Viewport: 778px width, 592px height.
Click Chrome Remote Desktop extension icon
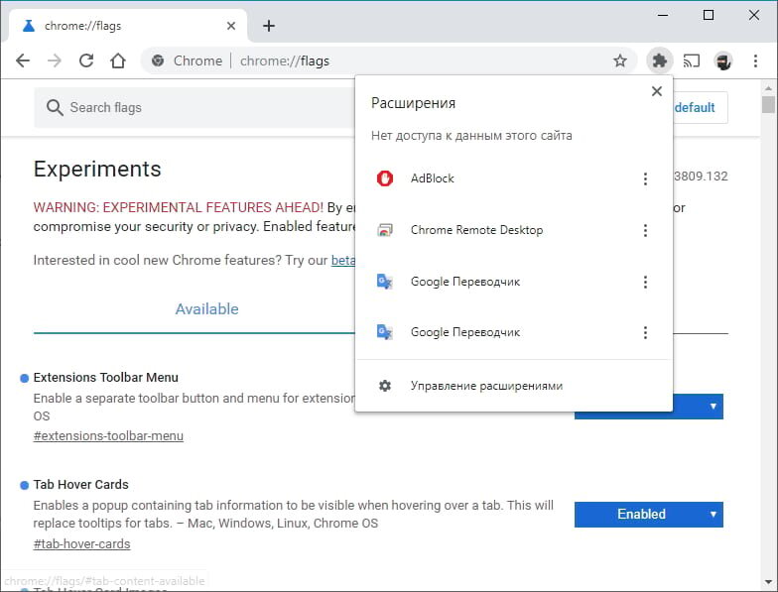pos(385,230)
